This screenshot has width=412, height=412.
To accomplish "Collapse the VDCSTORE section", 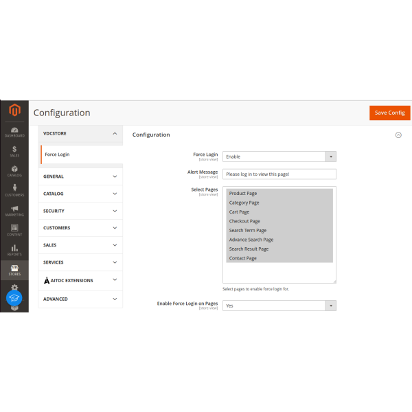I will click(x=80, y=133).
